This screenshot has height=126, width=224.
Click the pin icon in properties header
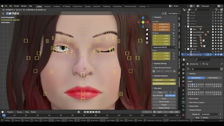[221, 64]
